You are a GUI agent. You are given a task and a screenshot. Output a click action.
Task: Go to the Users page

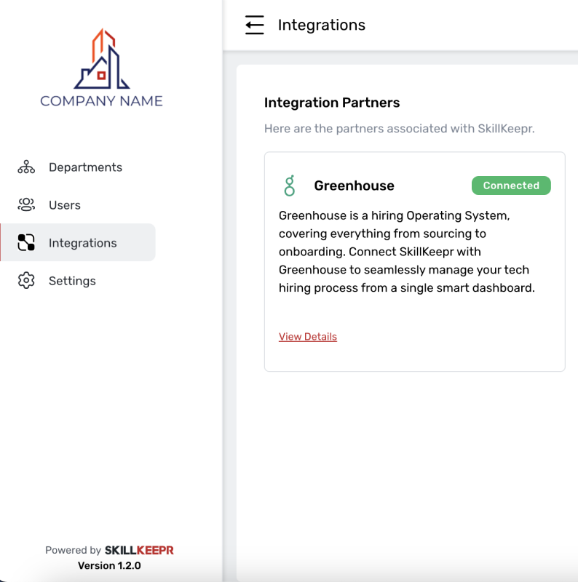[78, 205]
